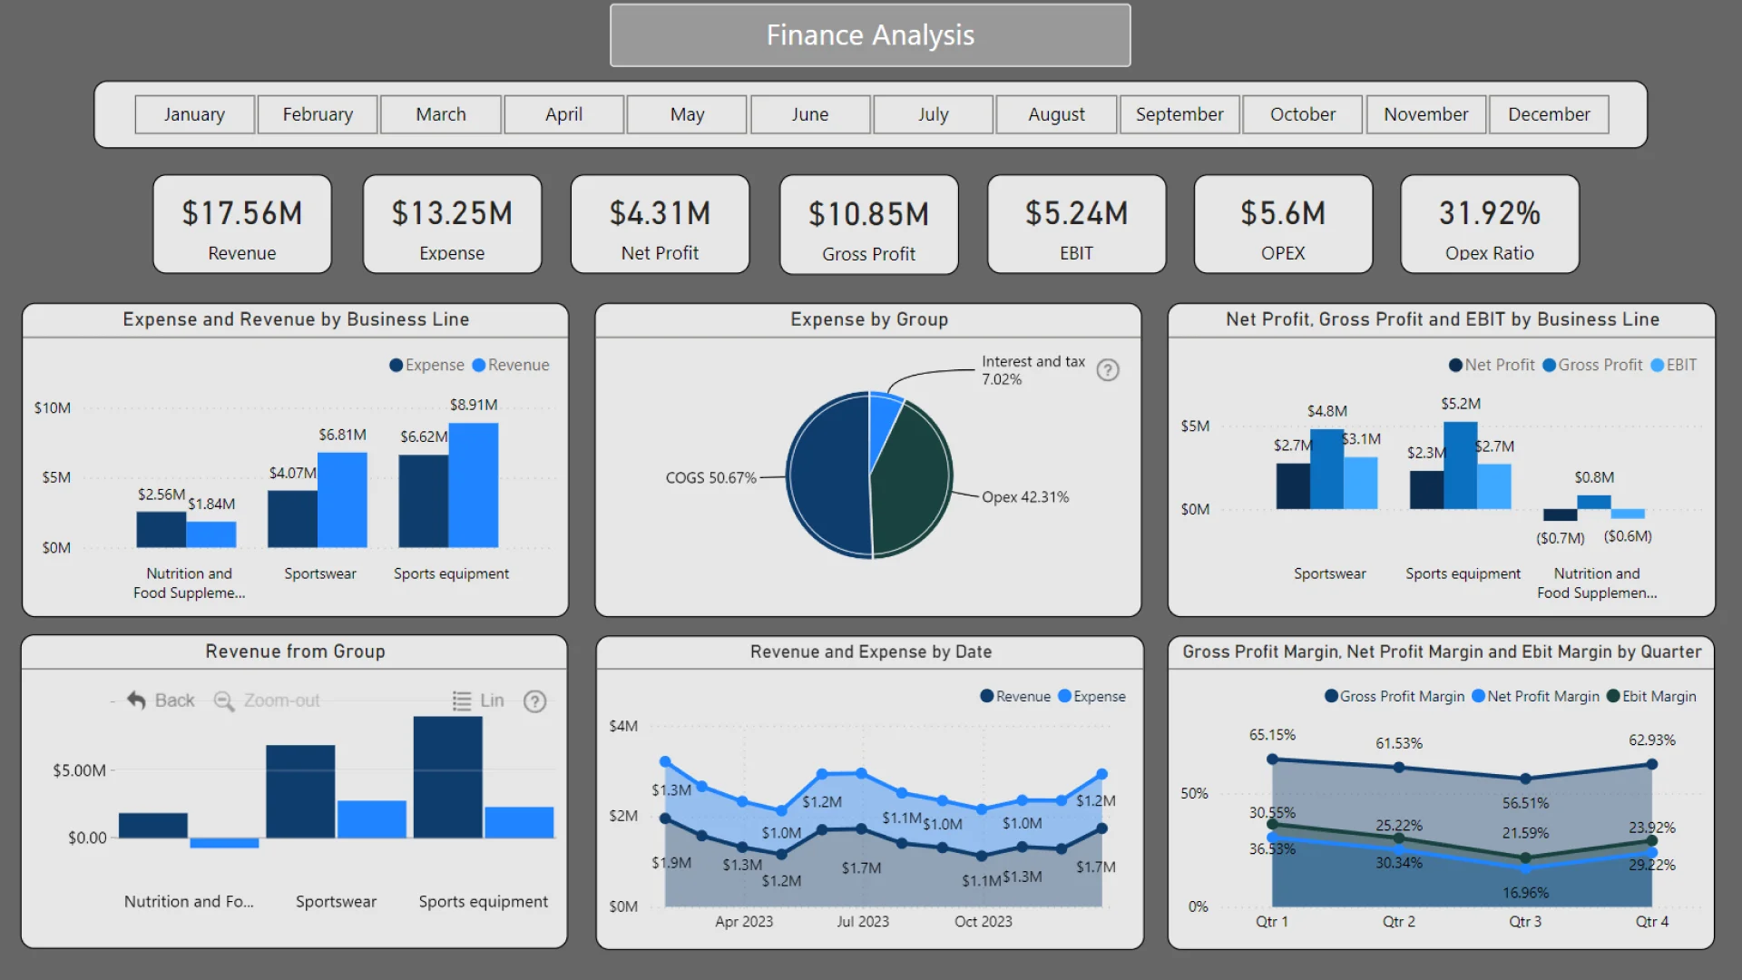Click Sportswear $4.07M expense bar

coord(293,519)
